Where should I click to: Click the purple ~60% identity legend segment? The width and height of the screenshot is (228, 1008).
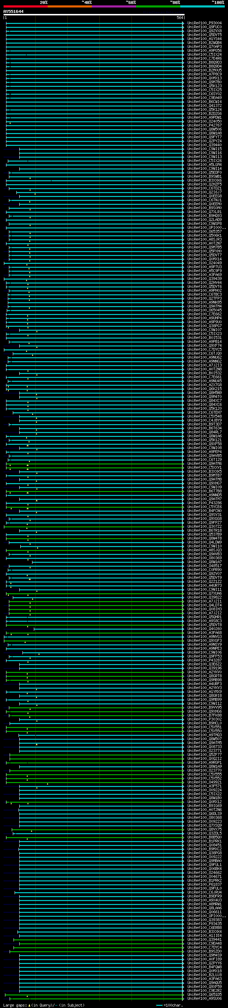pyautogui.click(x=114, y=6)
